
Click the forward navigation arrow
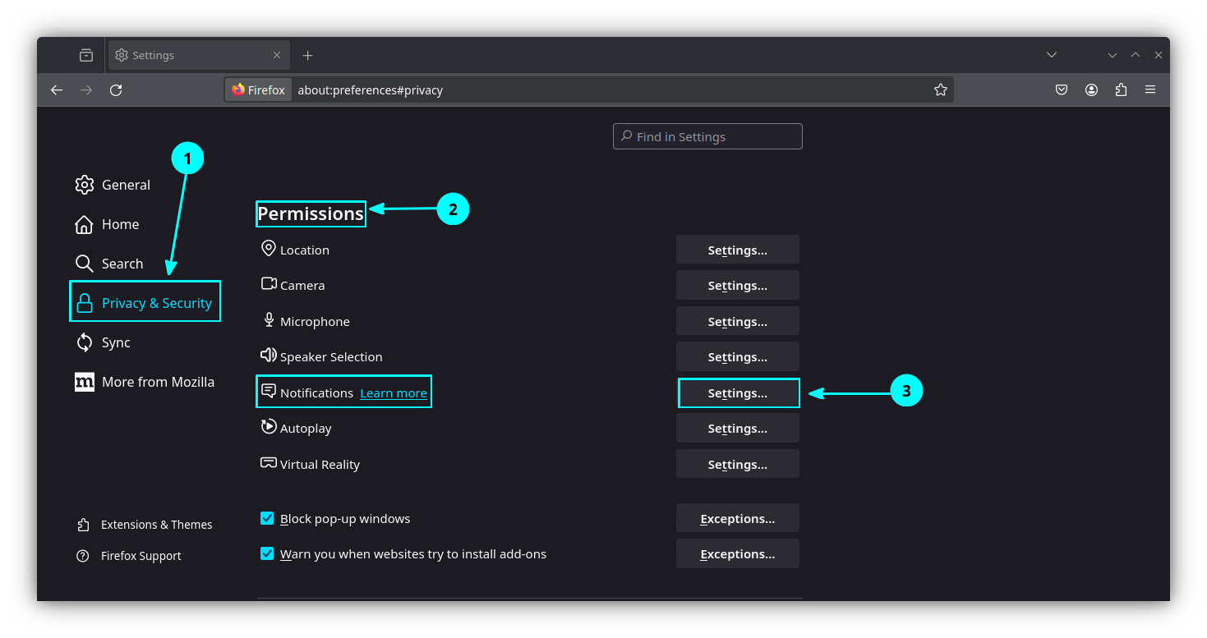86,90
